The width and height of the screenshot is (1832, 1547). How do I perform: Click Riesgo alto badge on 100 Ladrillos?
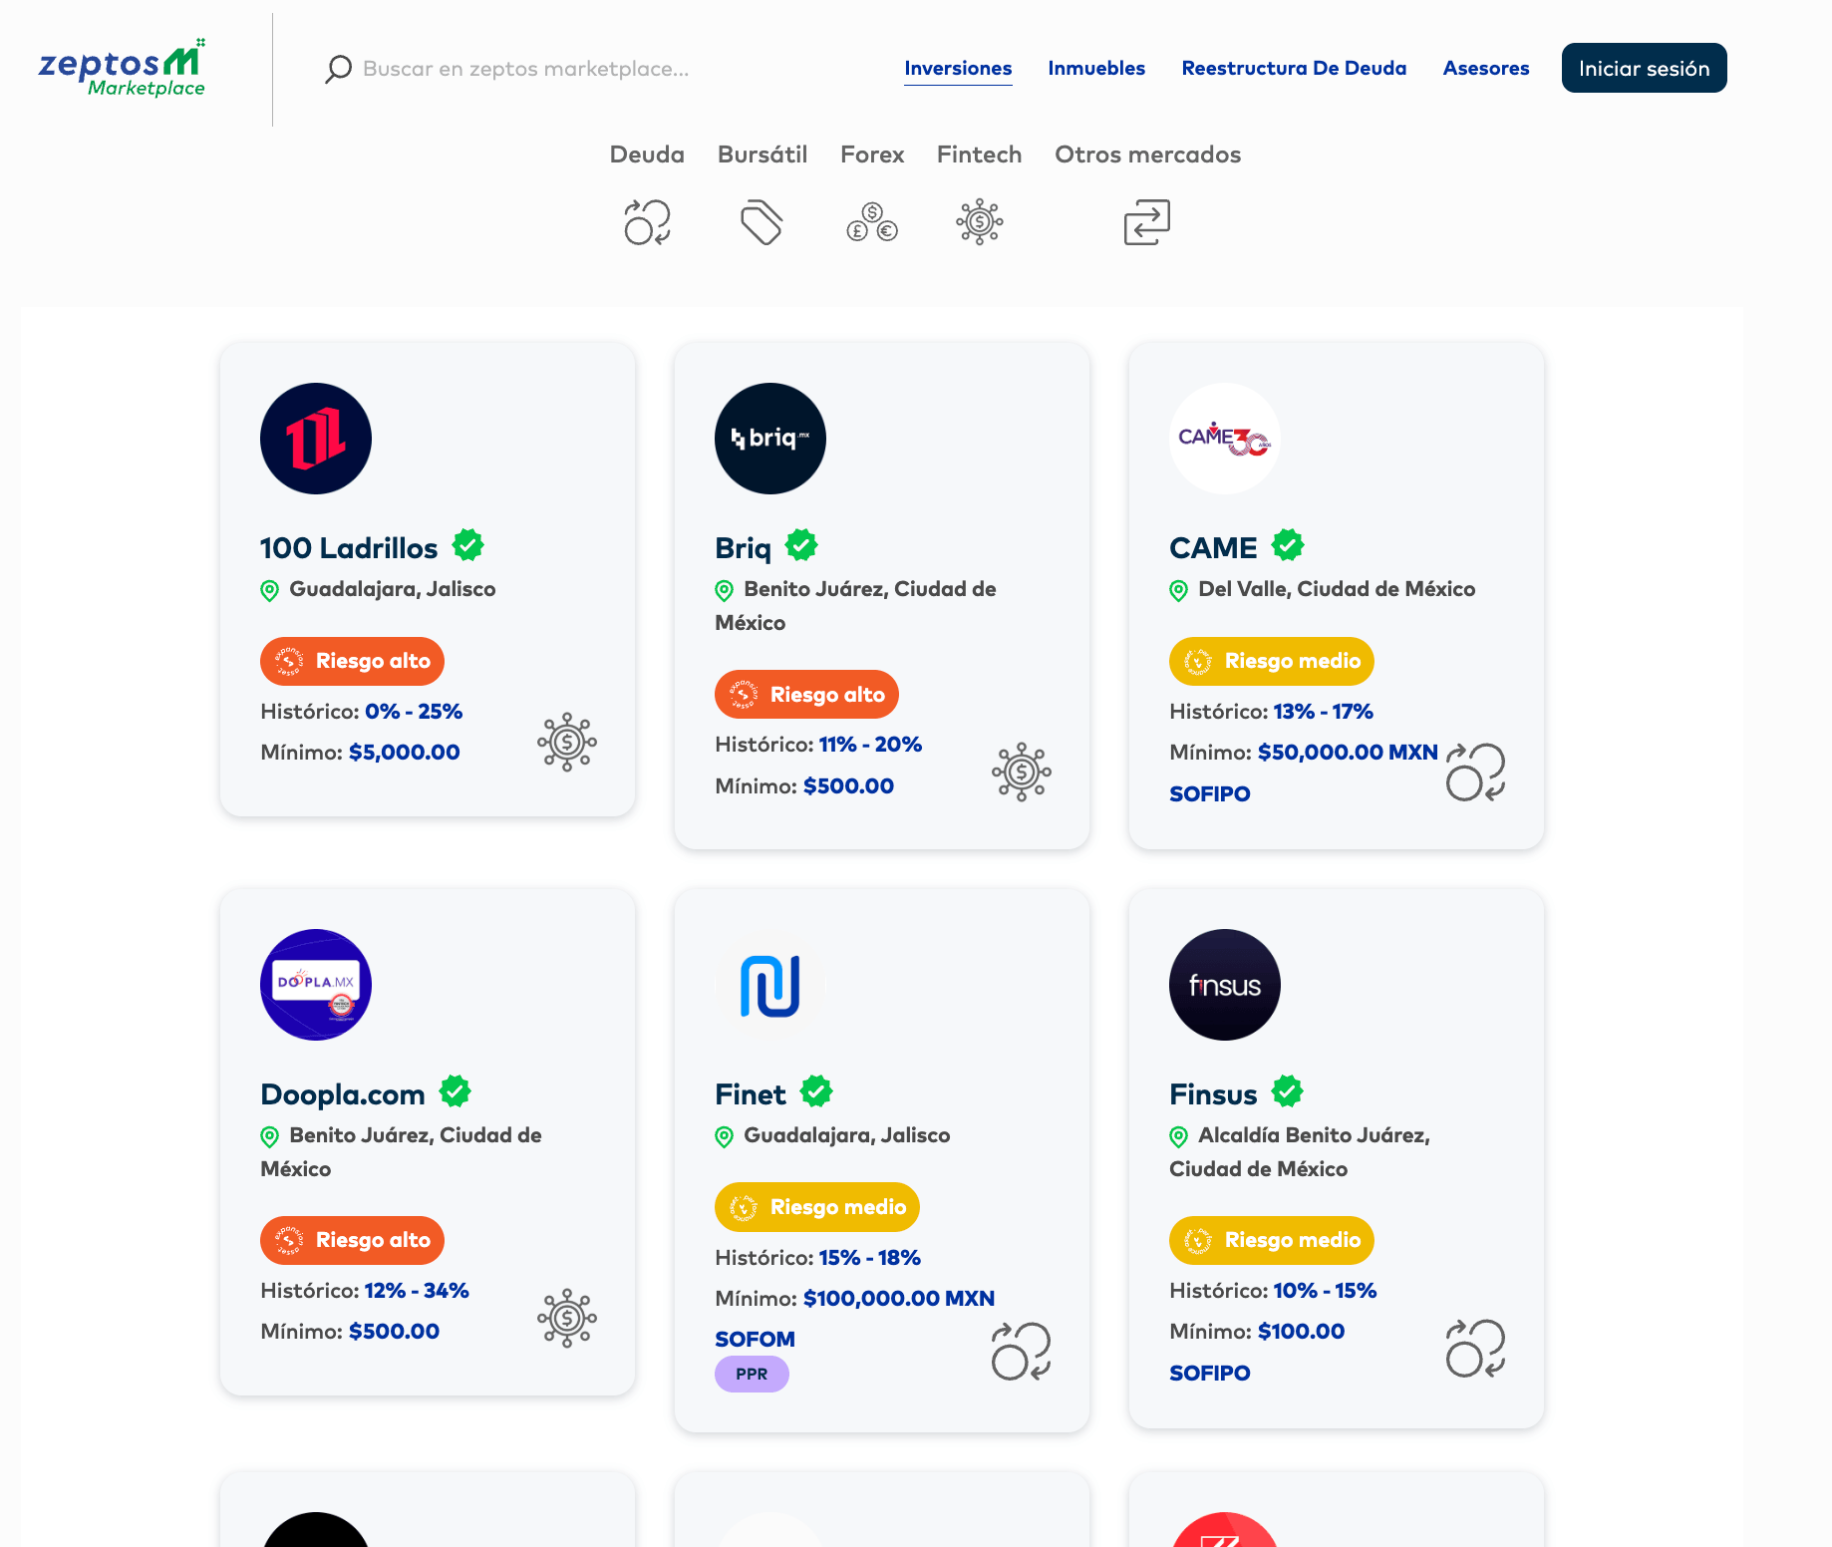tap(352, 661)
